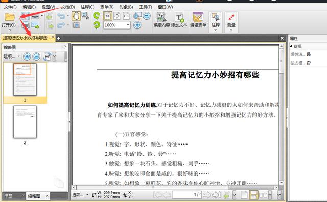The image size is (327, 202).
Task: Switch to facing pages layout
Action: (263, 195)
